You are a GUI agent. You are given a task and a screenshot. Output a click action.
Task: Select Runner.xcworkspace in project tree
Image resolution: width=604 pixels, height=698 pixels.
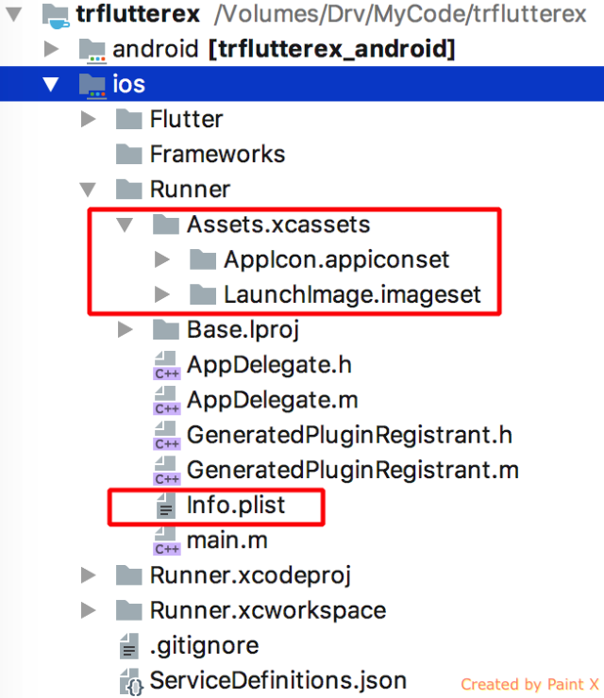[268, 611]
